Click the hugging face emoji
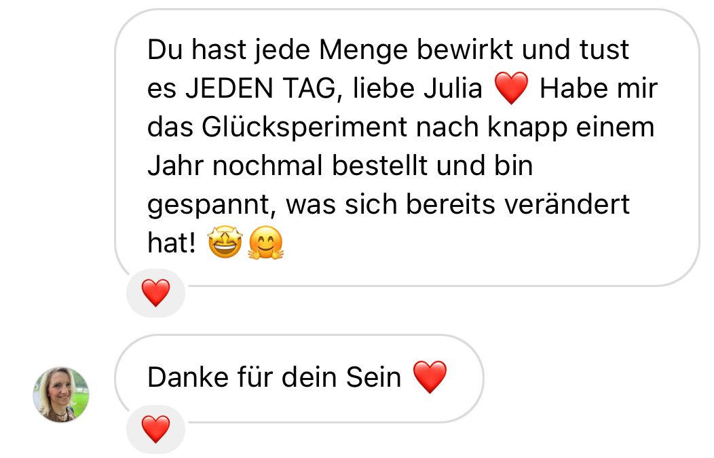 (x=266, y=242)
